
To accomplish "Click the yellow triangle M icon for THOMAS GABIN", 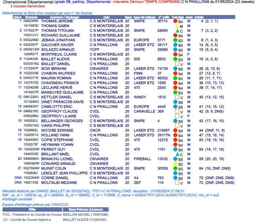I will 177,26.
